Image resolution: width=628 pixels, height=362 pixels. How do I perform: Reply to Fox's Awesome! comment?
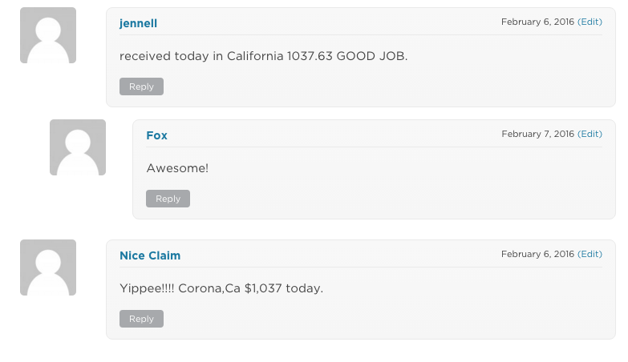point(168,199)
